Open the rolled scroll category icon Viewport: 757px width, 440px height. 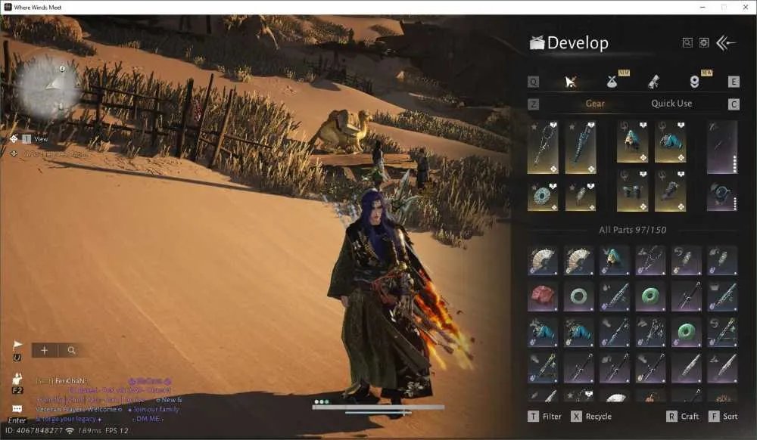[x=653, y=82]
